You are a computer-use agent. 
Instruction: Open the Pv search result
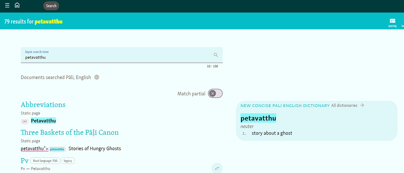(25, 160)
